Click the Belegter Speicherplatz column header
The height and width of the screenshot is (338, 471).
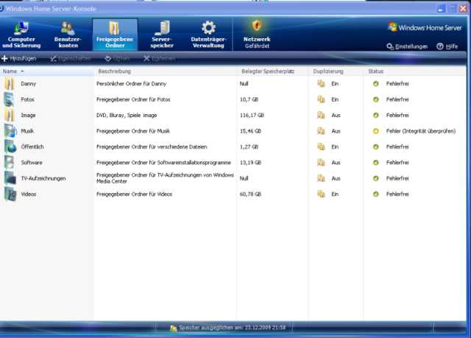272,71
